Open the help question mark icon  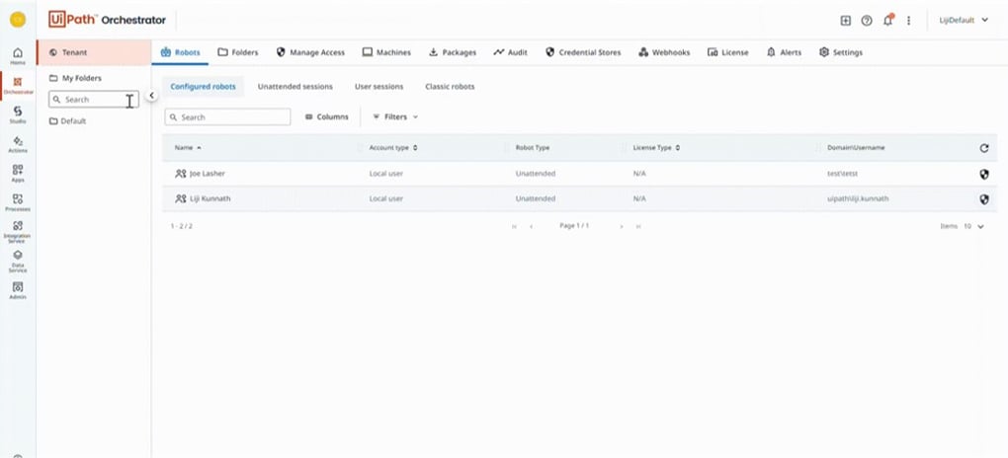click(867, 21)
